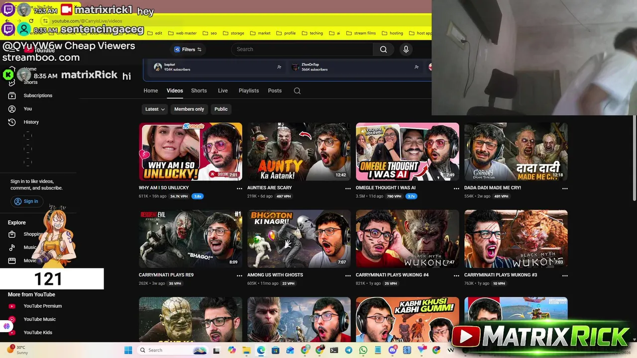
Task: Click the channel search magnifier icon
Action: 297,90
